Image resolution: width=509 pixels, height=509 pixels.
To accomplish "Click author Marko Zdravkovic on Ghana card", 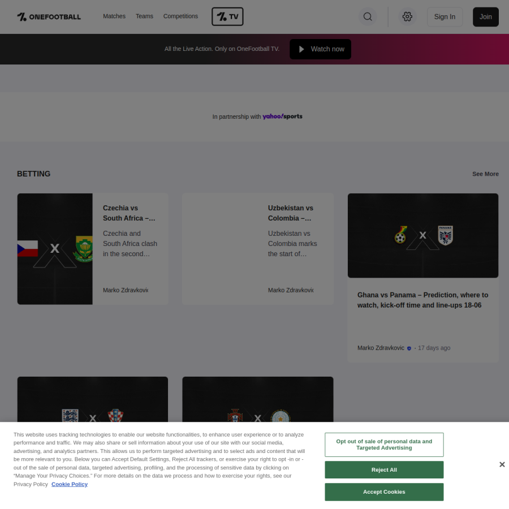I will point(381,348).
